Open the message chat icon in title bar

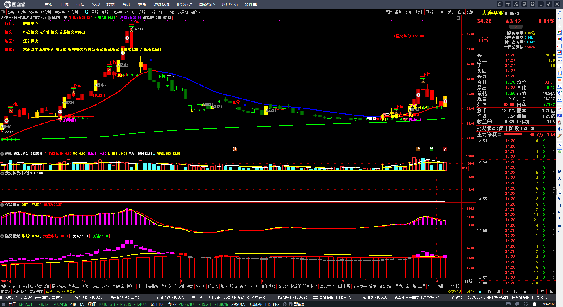coord(500,4)
